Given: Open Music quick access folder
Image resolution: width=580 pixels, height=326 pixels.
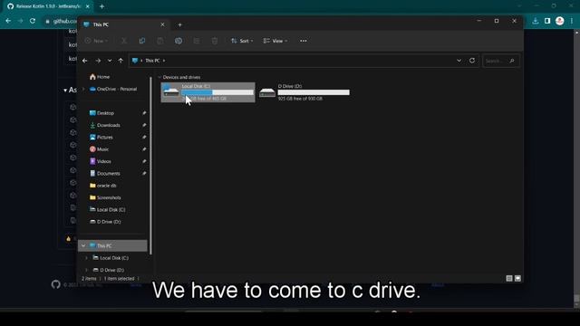Looking at the screenshot, I should pos(99,149).
